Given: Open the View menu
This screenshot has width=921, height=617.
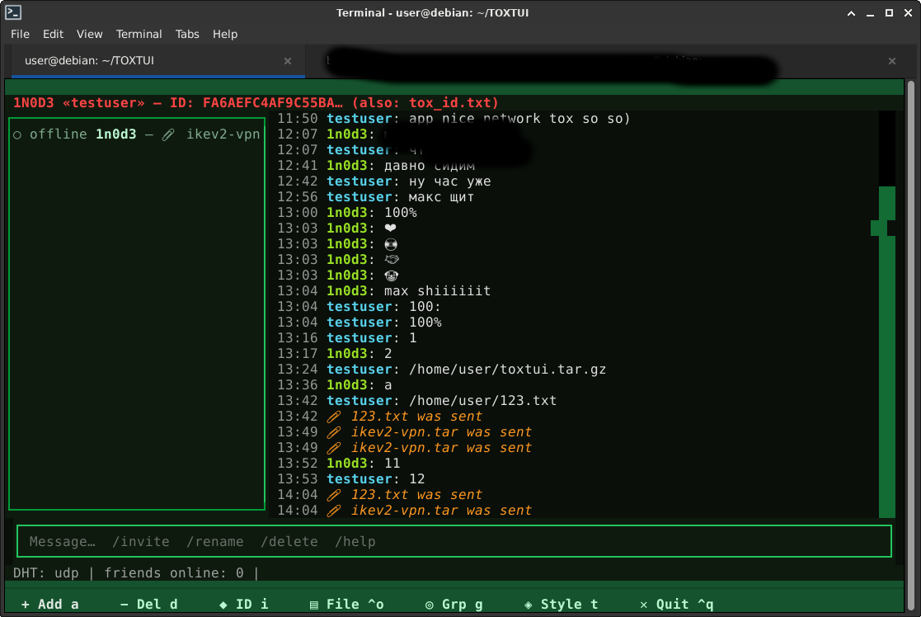Looking at the screenshot, I should tap(89, 34).
